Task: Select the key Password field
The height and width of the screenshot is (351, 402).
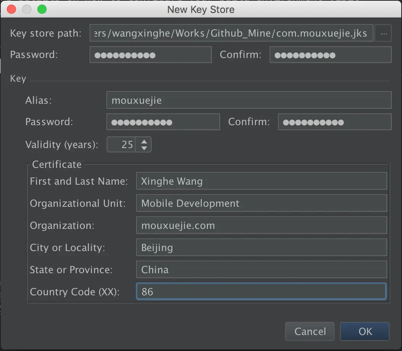Action: 163,122
